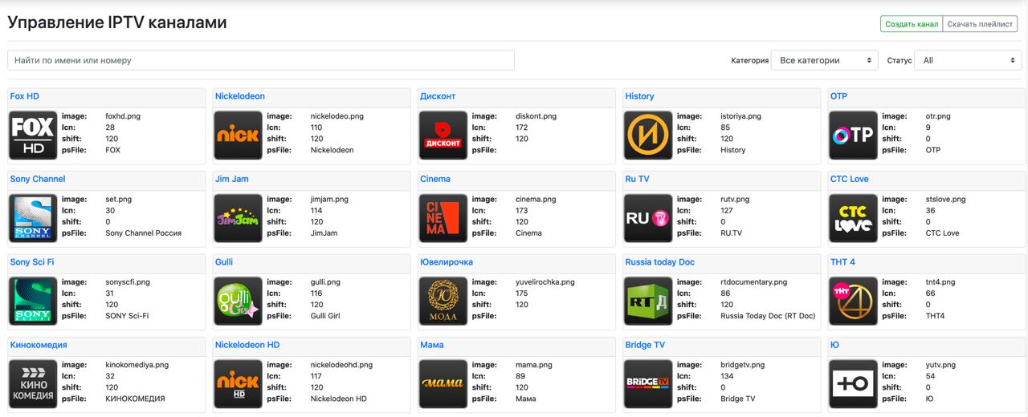Image resolution: width=1028 pixels, height=417 pixels.
Task: Open the History channel title link
Action: point(640,96)
